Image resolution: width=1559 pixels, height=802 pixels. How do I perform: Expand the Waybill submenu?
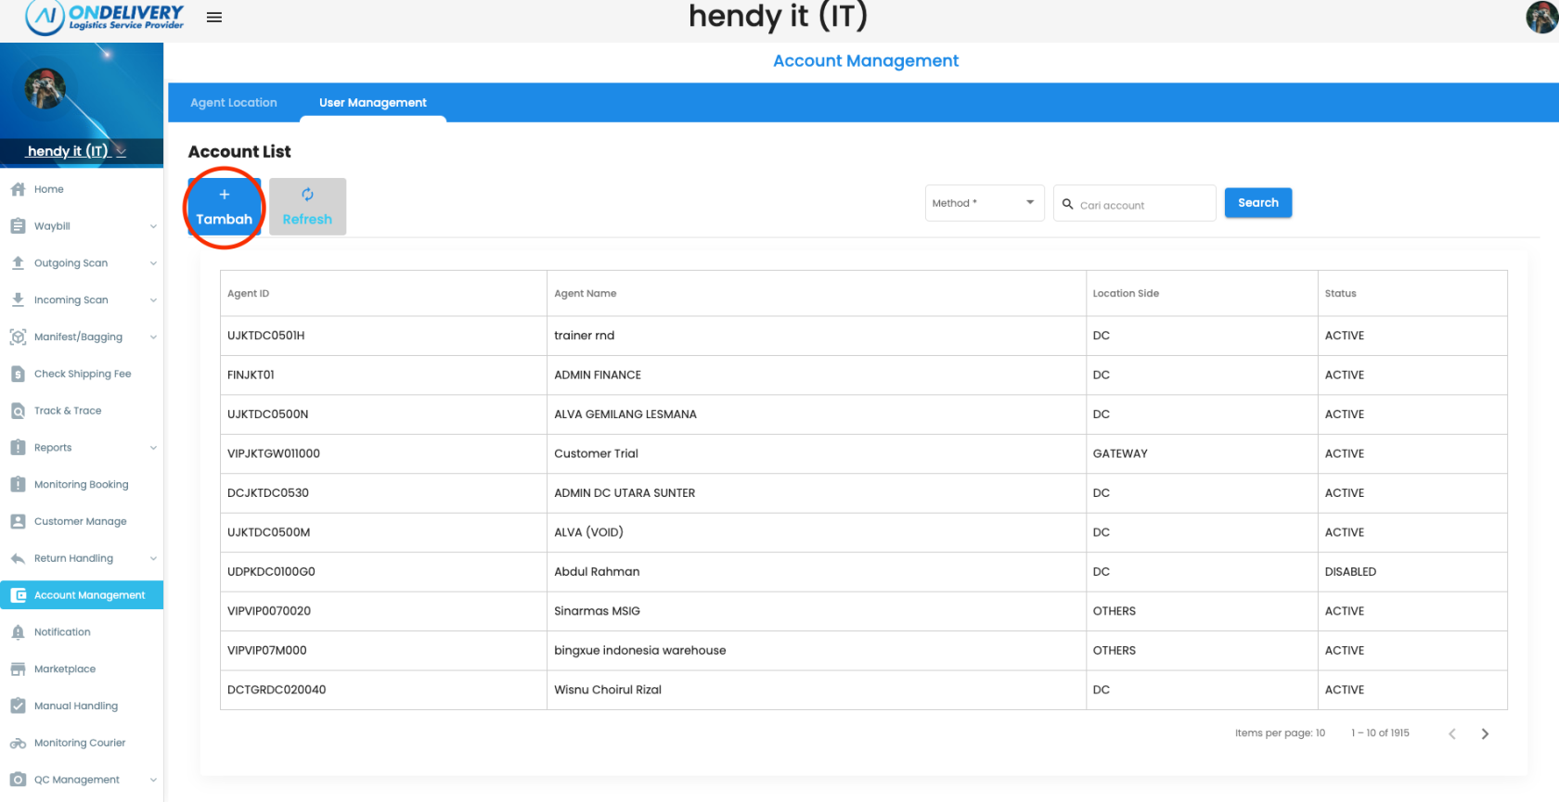pyautogui.click(x=153, y=226)
